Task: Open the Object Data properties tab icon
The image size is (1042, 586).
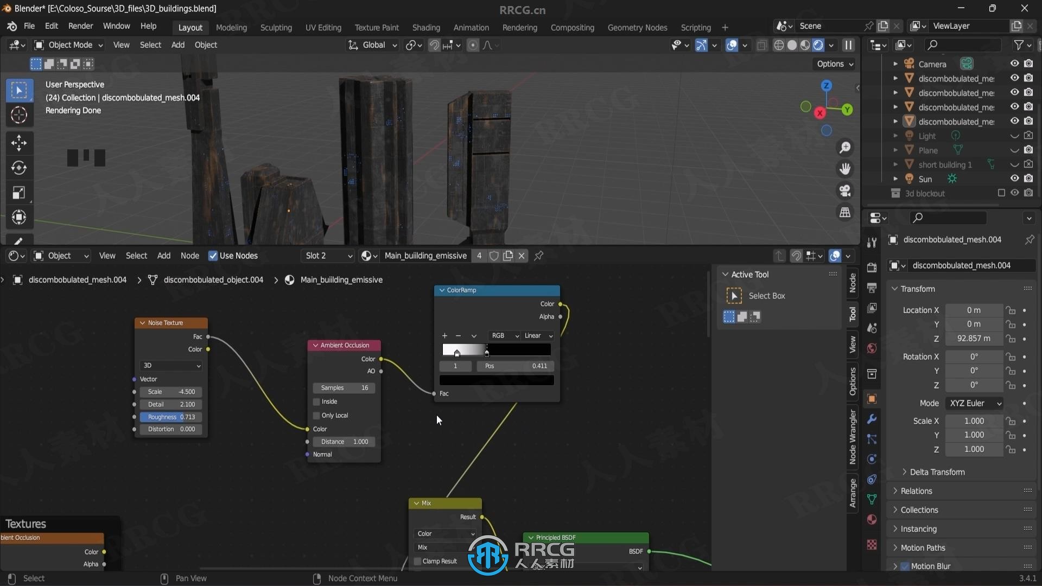Action: tap(872, 499)
